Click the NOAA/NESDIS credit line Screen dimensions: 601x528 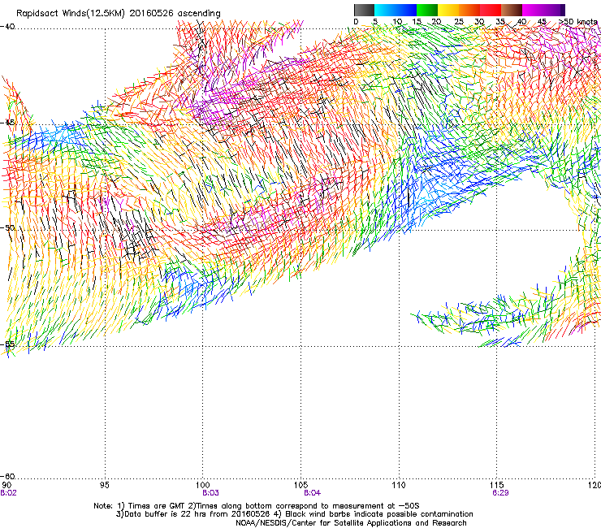click(x=351, y=523)
